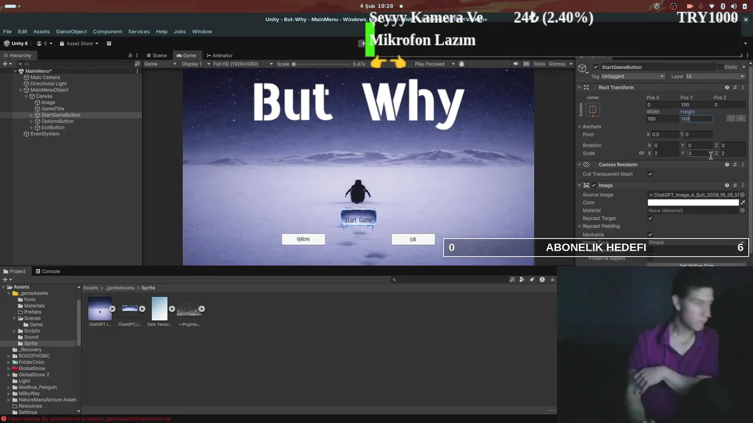753x423 pixels.
Task: Open Canvas Renderer component three-dot menu
Action: [x=742, y=164]
